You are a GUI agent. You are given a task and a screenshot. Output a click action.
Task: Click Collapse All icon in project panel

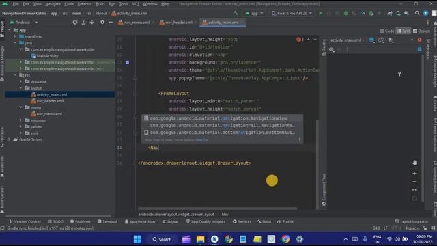91,23
